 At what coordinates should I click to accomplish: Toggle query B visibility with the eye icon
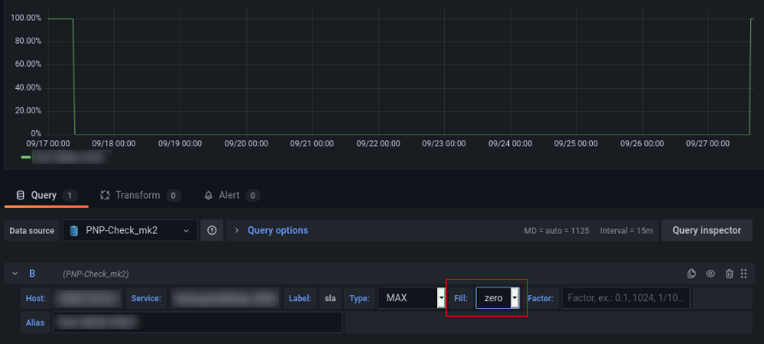tap(710, 274)
